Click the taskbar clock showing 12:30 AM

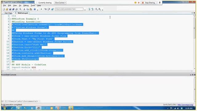coord(189,108)
